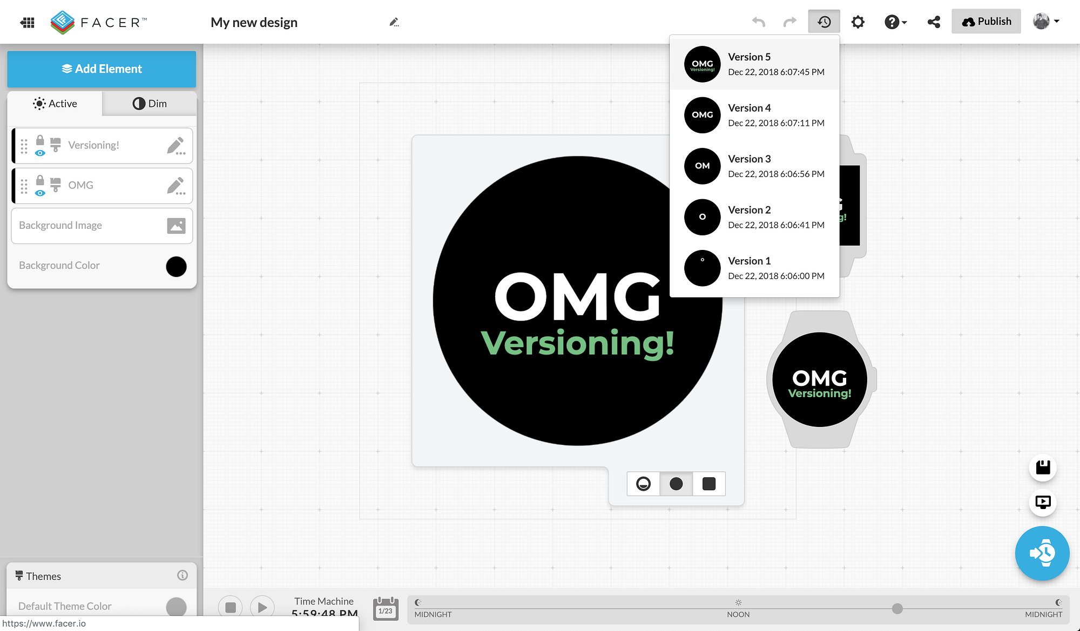Edit the design name pencil icon

point(394,22)
